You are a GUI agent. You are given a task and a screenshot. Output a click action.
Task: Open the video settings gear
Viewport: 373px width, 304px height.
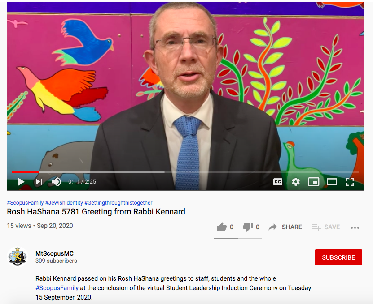pyautogui.click(x=296, y=182)
